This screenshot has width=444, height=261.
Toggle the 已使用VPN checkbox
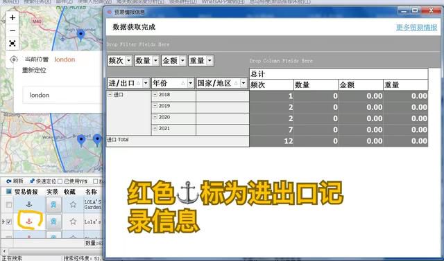point(60,181)
